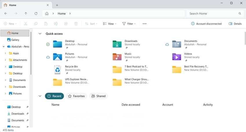Viewport: 246px width, 132px height.
Task: Expand the Pictures folder in sidebar tree
Action: point(5,93)
